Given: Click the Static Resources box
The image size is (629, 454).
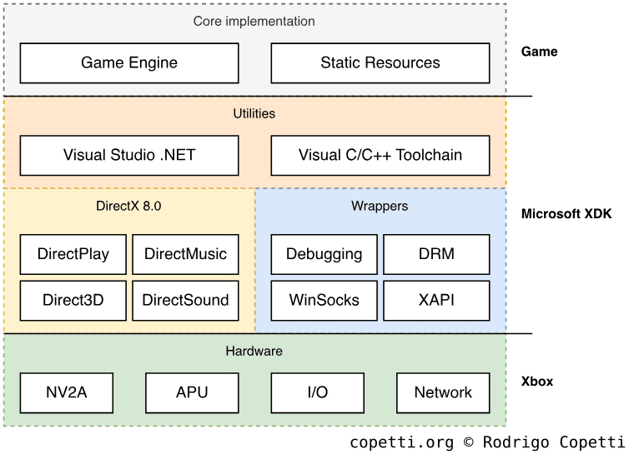Looking at the screenshot, I should [380, 63].
